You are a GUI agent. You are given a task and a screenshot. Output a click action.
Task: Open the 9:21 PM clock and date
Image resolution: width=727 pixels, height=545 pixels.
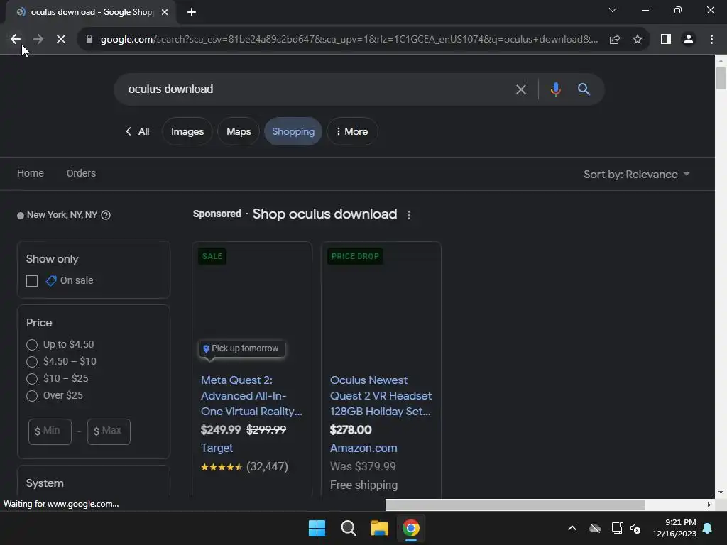point(674,528)
